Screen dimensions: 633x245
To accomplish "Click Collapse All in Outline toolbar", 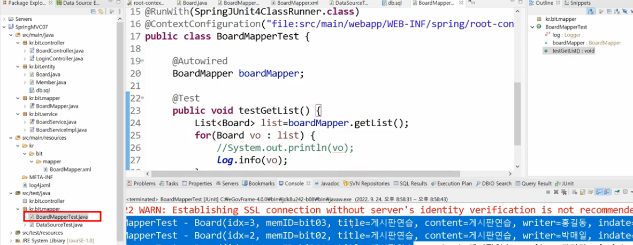I will point(609,11).
